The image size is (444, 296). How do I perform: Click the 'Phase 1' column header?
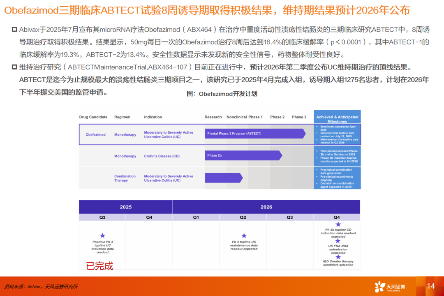pos(255,117)
